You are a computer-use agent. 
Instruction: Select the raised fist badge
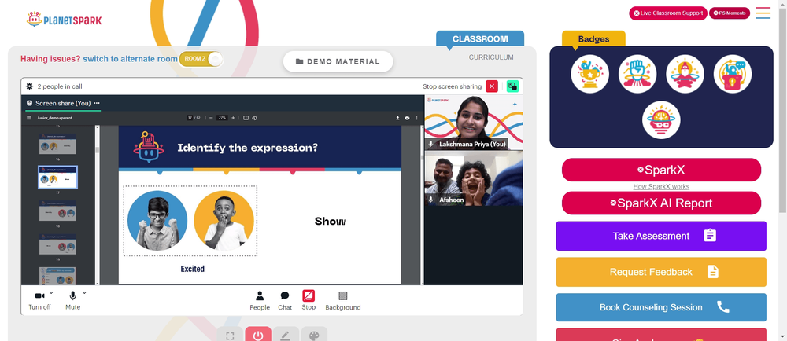tap(637, 74)
